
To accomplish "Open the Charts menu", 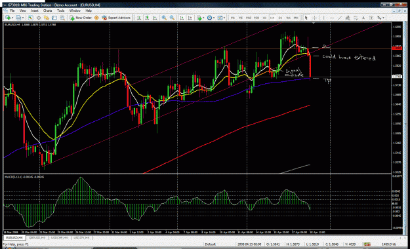I will pyautogui.click(x=48, y=10).
